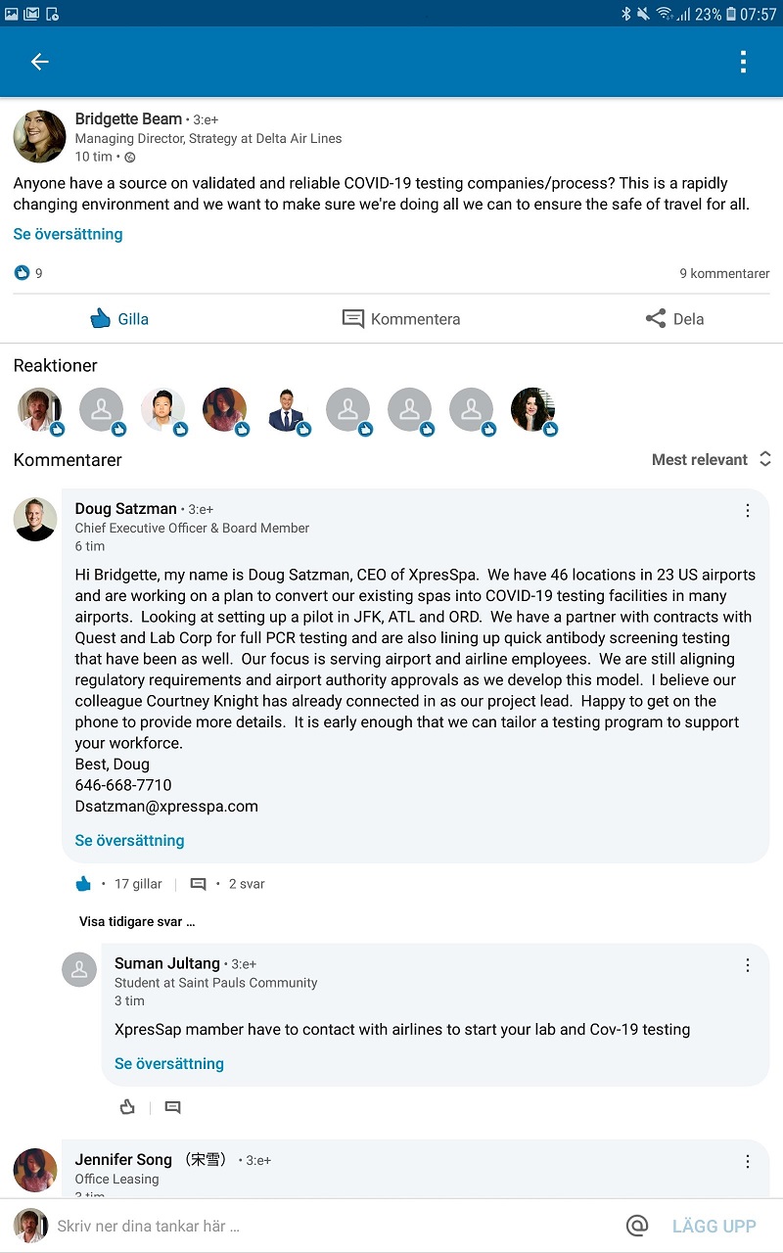Like Doug Satzman's comment

[84, 884]
